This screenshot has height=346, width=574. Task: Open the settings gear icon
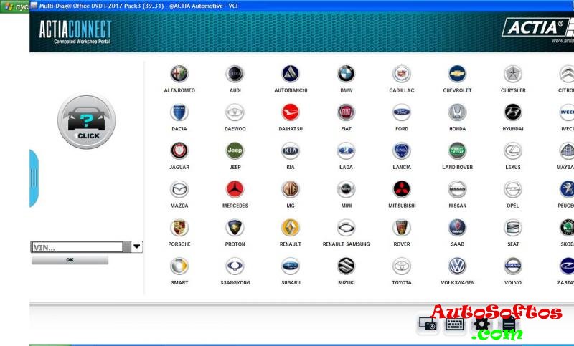(x=481, y=325)
